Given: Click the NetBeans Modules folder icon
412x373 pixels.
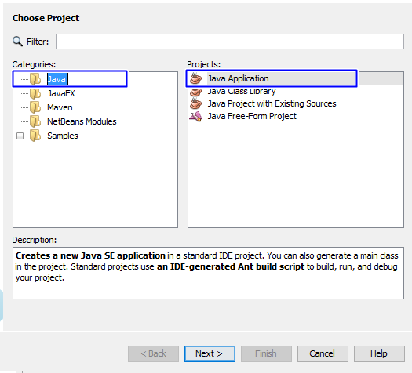Looking at the screenshot, I should (x=35, y=121).
